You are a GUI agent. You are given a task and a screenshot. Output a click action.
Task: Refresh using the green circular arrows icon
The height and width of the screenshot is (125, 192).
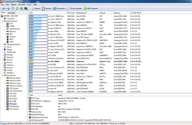point(17,9)
